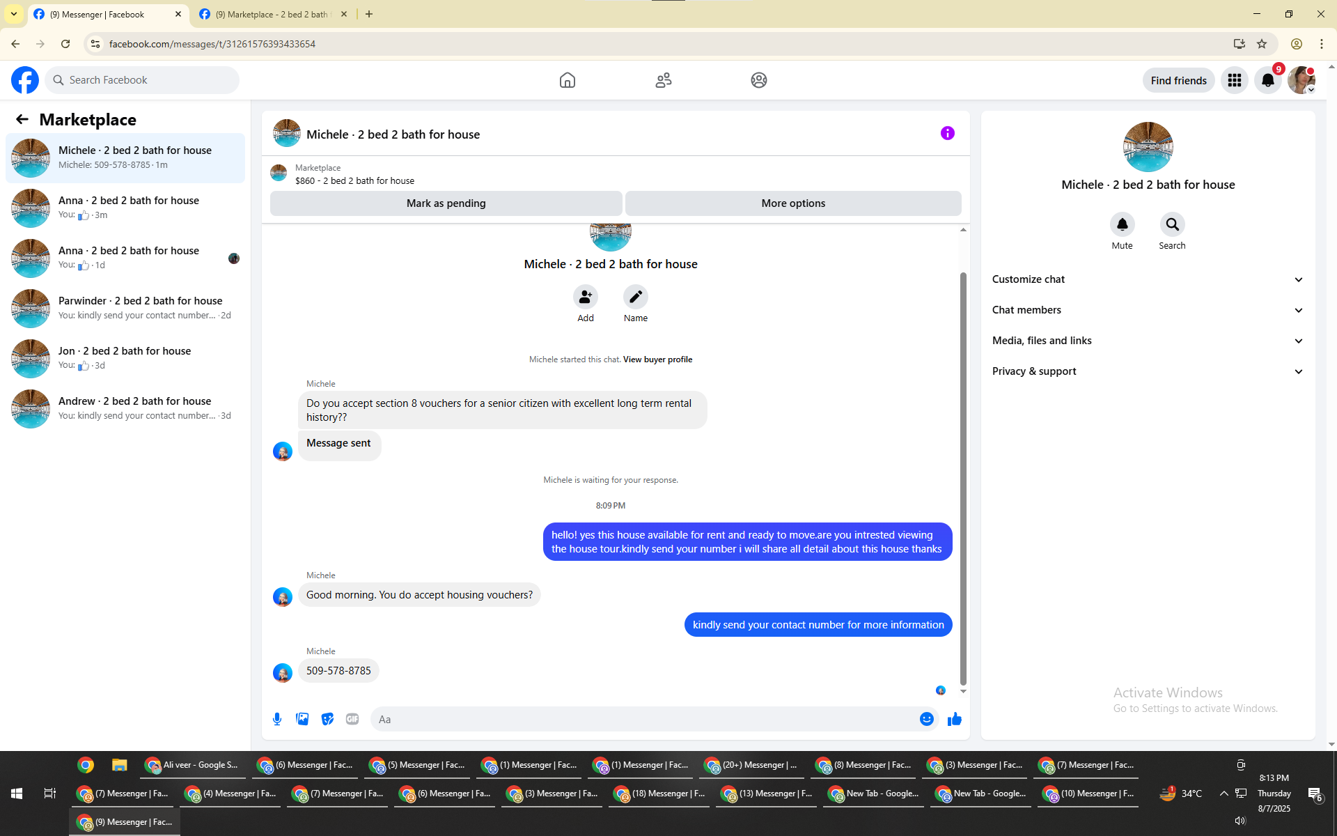This screenshot has height=836, width=1337.
Task: Open the Parwinder conversation
Action: (x=125, y=309)
